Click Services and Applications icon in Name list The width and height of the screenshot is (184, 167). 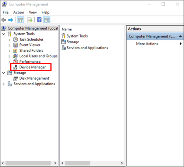point(64,48)
